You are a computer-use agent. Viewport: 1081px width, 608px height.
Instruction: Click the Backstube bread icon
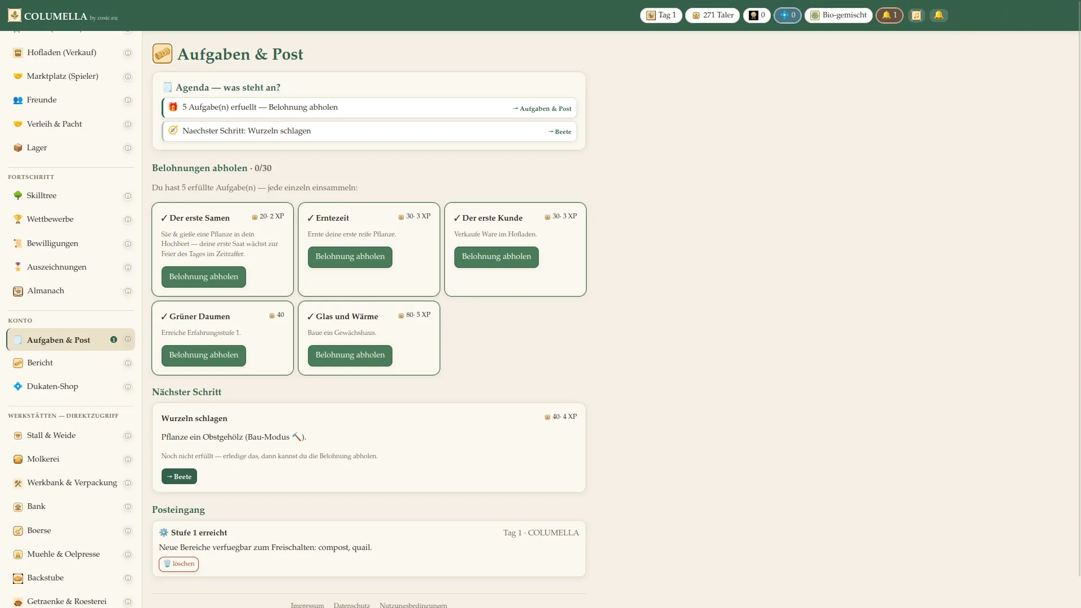(18, 578)
